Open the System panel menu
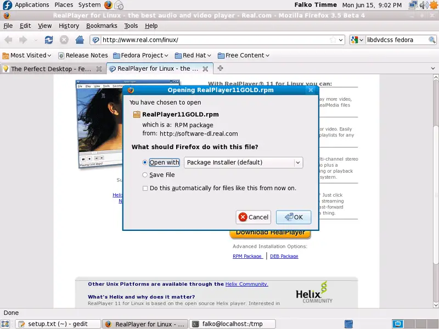Screen dimensions: 439x329 coord(89,5)
